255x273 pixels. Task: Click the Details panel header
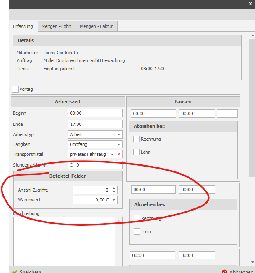pyautogui.click(x=127, y=40)
